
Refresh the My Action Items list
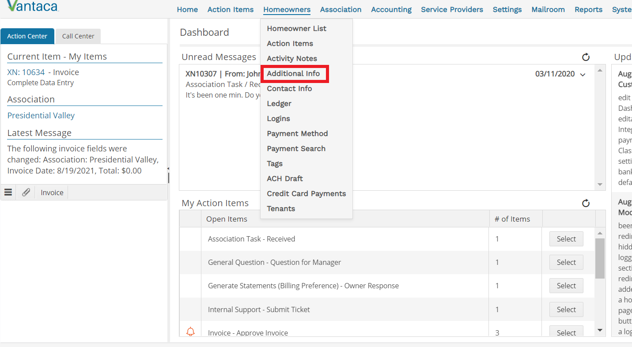pyautogui.click(x=586, y=203)
